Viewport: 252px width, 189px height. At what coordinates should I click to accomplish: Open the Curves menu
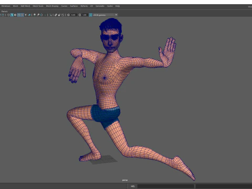pyautogui.click(x=64, y=6)
